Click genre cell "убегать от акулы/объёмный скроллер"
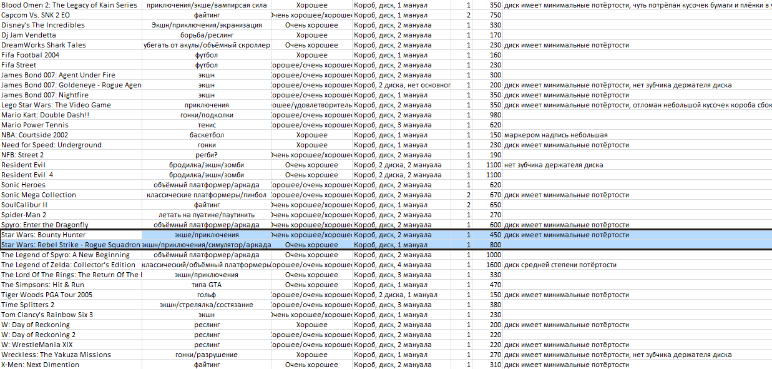The width and height of the screenshot is (772, 369). coord(207,45)
